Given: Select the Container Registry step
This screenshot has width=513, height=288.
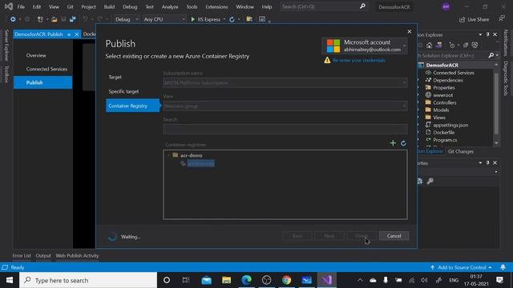Looking at the screenshot, I should [132, 106].
